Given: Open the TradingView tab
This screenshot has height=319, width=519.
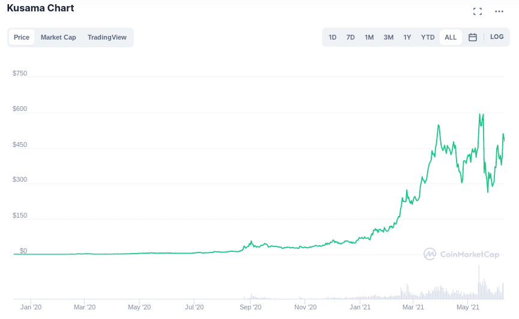Looking at the screenshot, I should 107,37.
